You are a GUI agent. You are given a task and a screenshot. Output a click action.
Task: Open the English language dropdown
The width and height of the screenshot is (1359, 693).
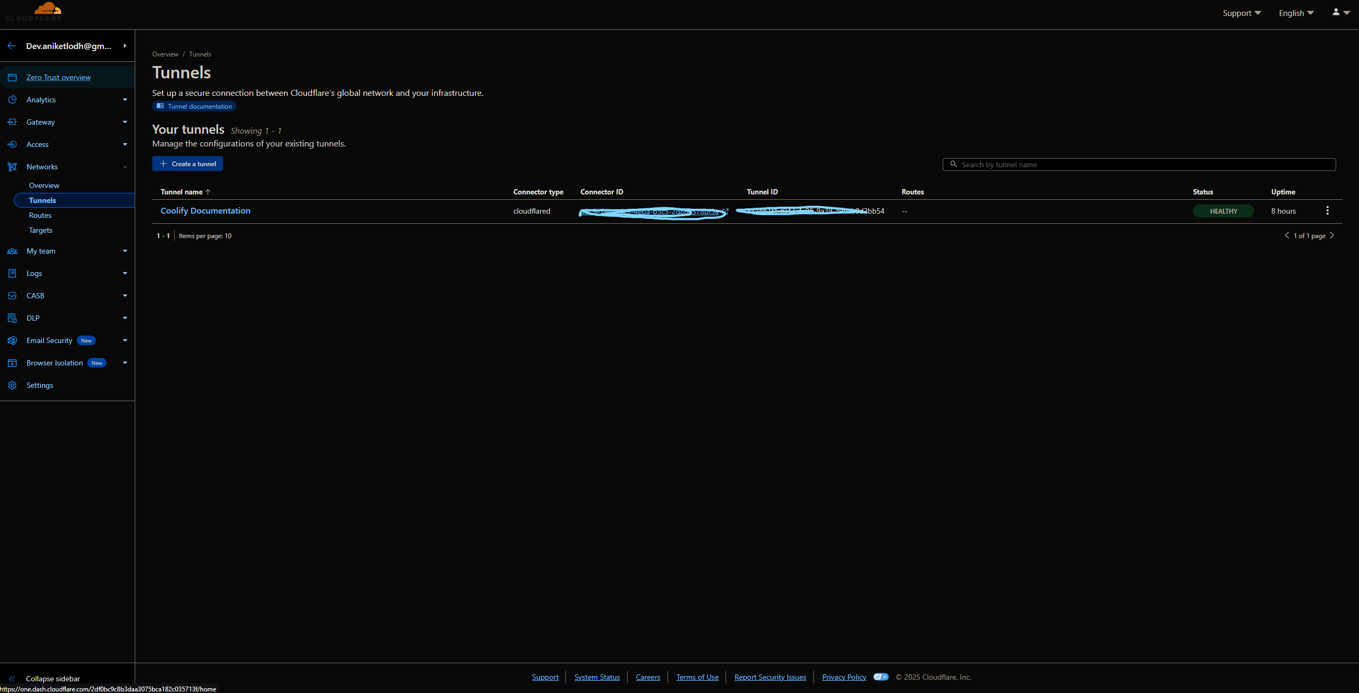pyautogui.click(x=1296, y=13)
